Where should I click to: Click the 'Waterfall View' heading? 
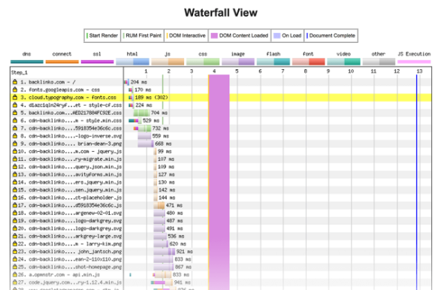(221, 13)
